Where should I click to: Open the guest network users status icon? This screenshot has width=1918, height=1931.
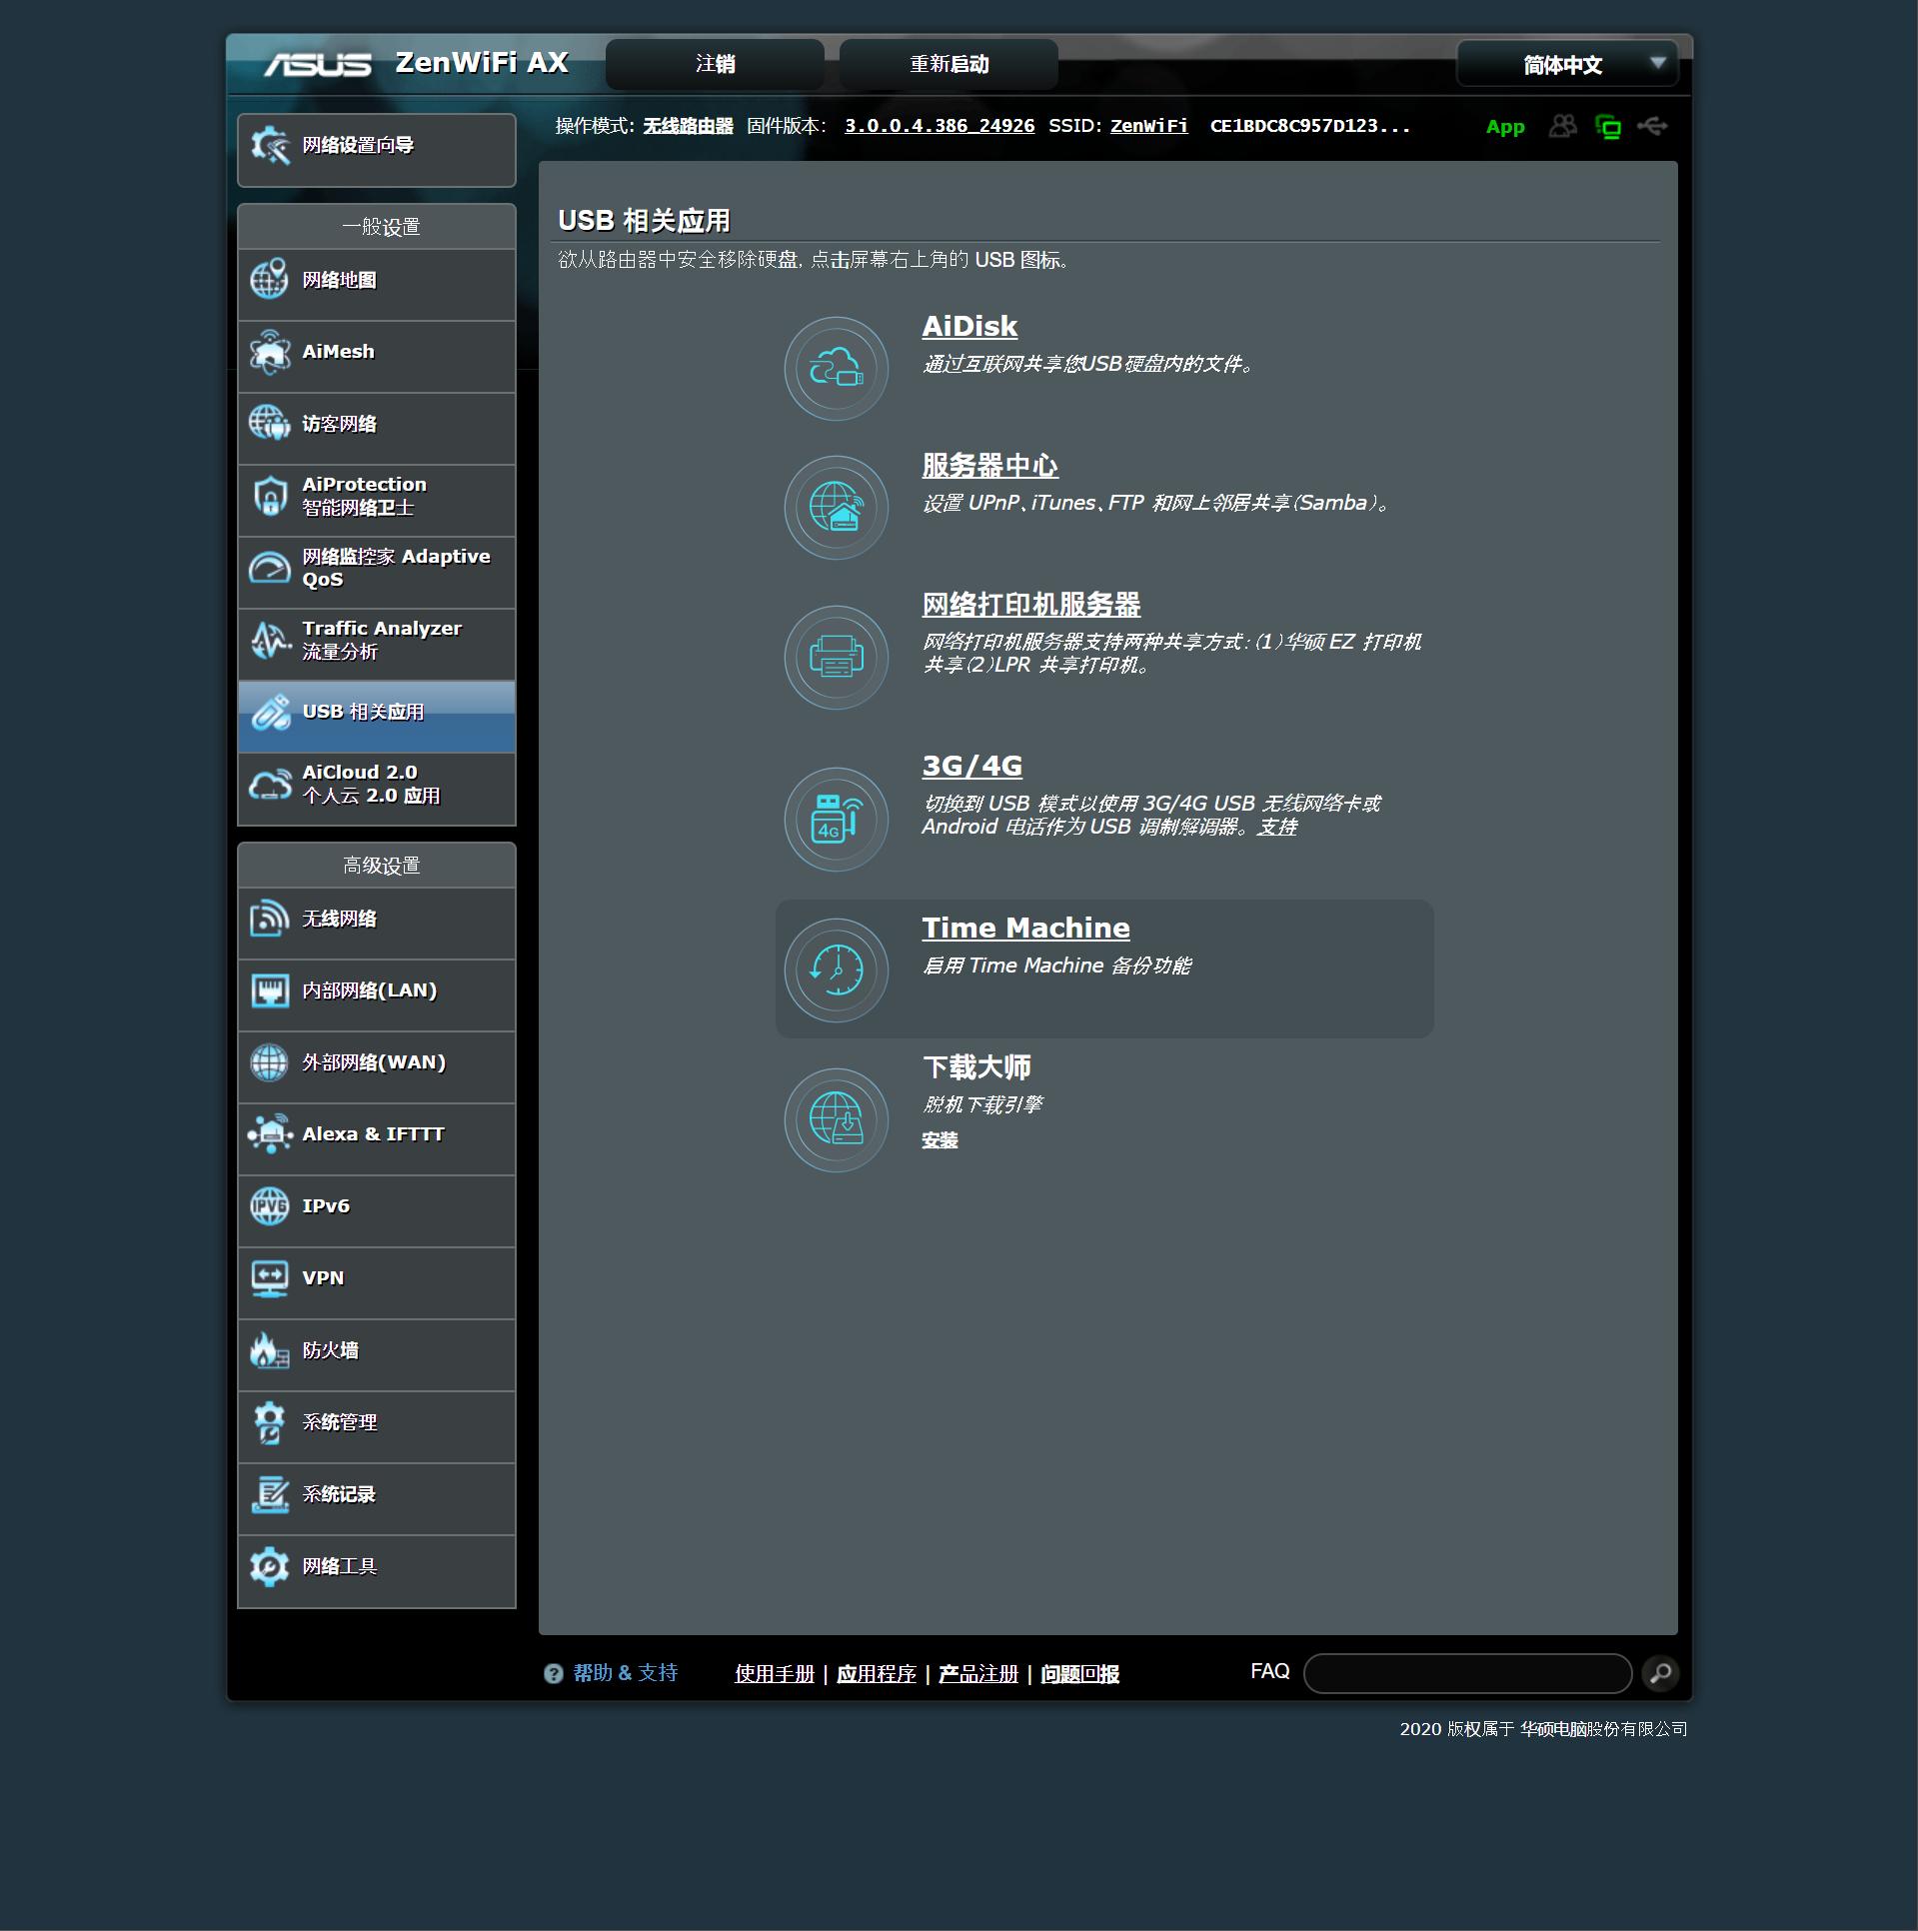click(1562, 127)
